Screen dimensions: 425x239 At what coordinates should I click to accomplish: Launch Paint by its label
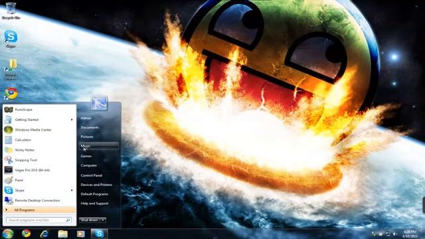pos(19,180)
